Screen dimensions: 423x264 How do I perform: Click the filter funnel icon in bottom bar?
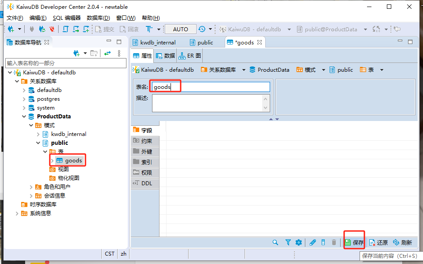pos(288,242)
